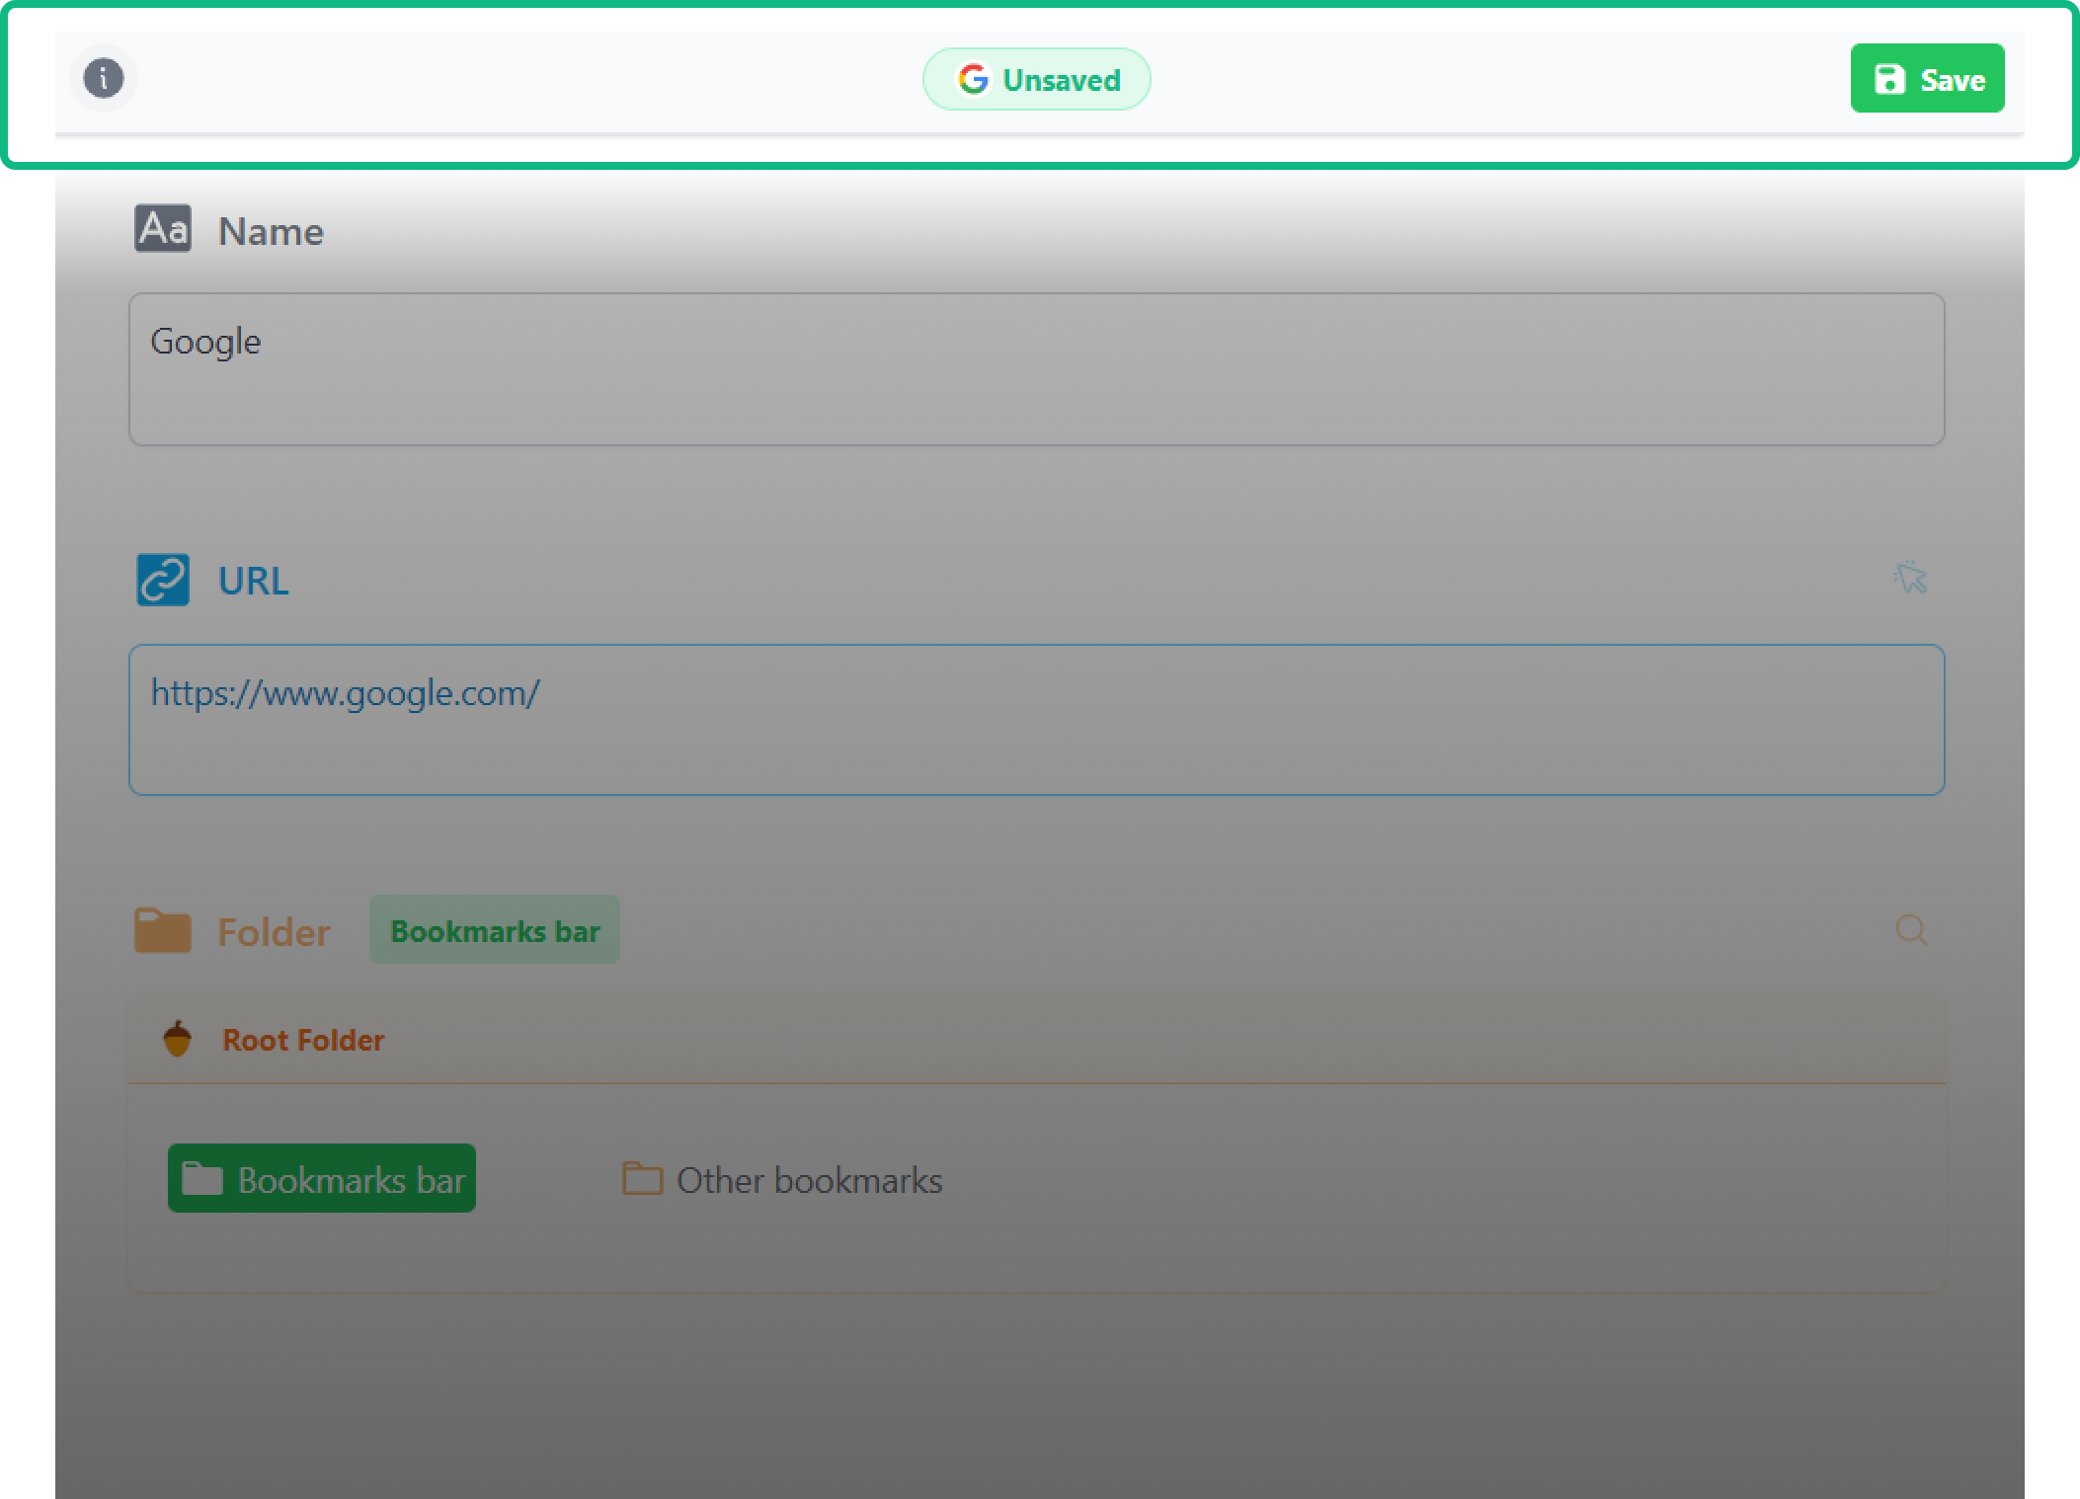Click the Folder section label
Screen dimensions: 2080x1499
(274, 932)
